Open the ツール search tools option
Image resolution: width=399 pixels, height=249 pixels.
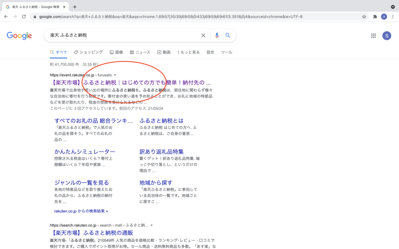[226, 52]
